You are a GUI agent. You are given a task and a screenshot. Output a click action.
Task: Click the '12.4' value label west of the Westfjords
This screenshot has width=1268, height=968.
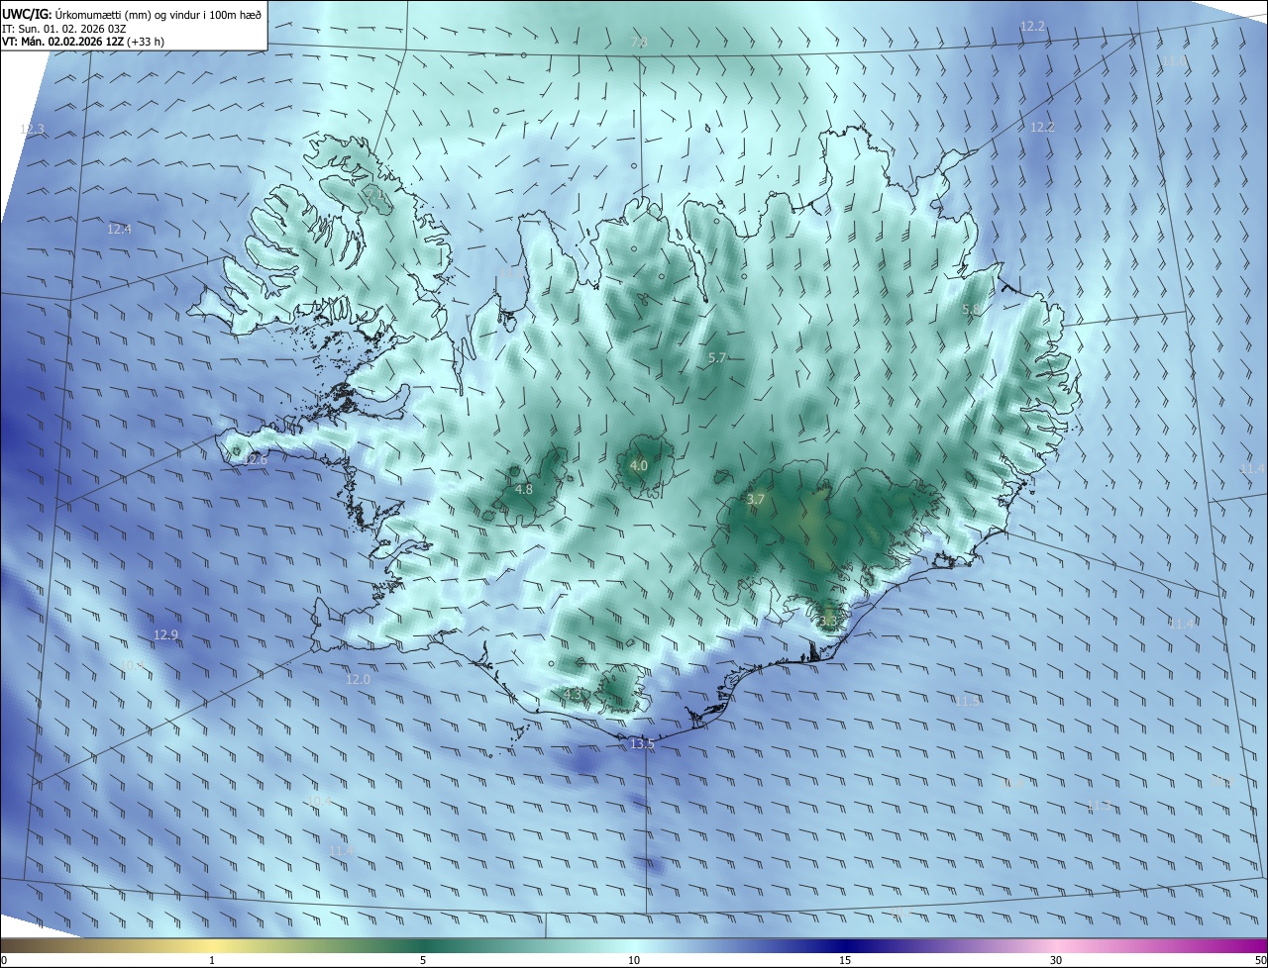[x=119, y=229]
